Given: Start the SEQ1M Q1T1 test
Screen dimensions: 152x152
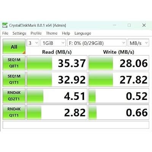Looking at the screenshot, I should tap(14, 79).
